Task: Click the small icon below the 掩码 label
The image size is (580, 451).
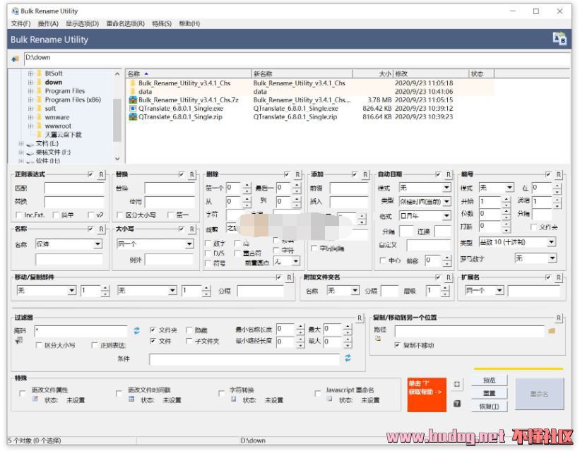Action: click(19, 340)
